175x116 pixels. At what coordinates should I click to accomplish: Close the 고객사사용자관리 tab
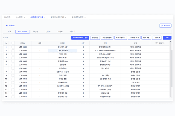click(66, 17)
